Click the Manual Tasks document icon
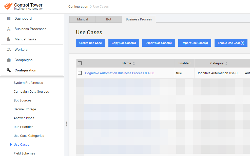250x156 pixels. click(x=9, y=39)
